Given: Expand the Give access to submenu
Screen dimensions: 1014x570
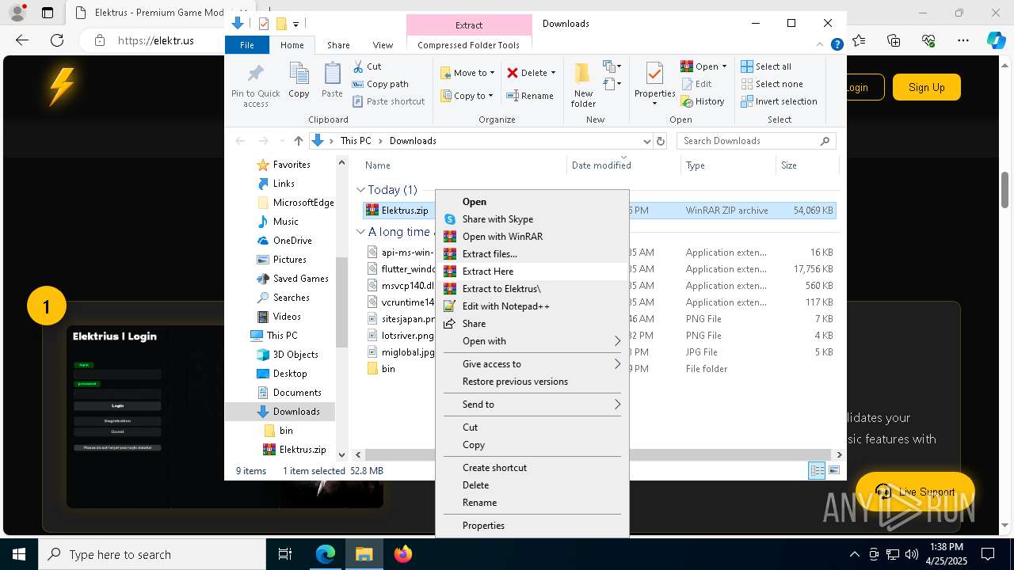Looking at the screenshot, I should click(532, 364).
